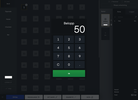138x100 pixels.
Task: Click the 1 Personer guest count
Action: (x=113, y=2)
